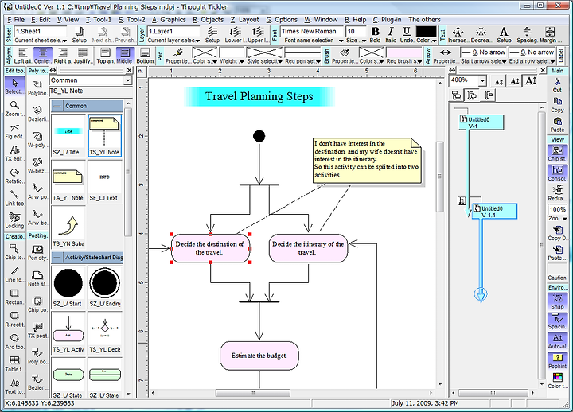Open the Pophint help icon
This screenshot has width=573, height=412.
point(557,360)
